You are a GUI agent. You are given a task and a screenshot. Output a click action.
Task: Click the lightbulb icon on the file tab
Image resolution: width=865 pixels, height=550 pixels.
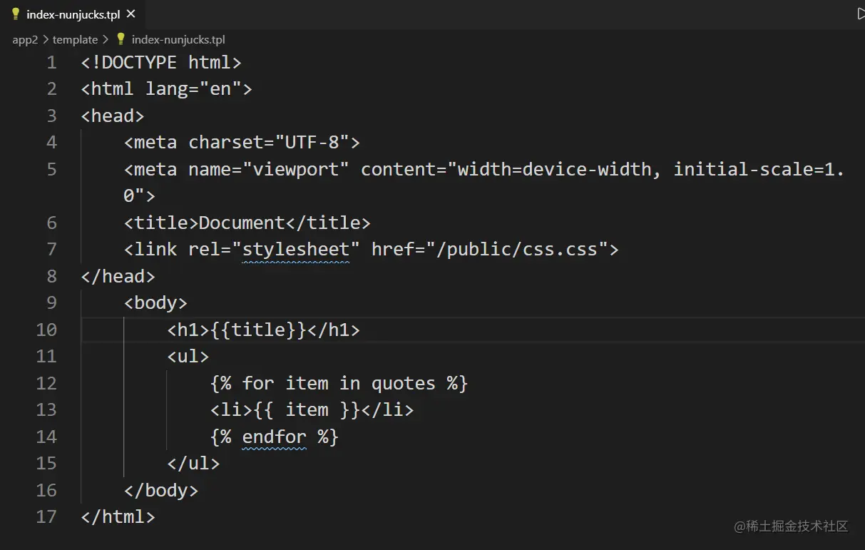(16, 14)
